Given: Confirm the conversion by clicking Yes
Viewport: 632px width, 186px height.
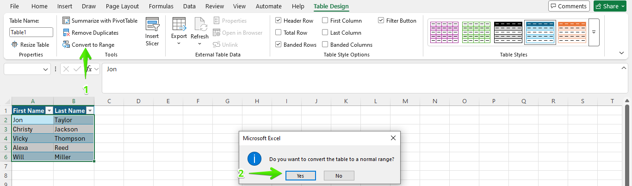Looking at the screenshot, I should pos(300,176).
